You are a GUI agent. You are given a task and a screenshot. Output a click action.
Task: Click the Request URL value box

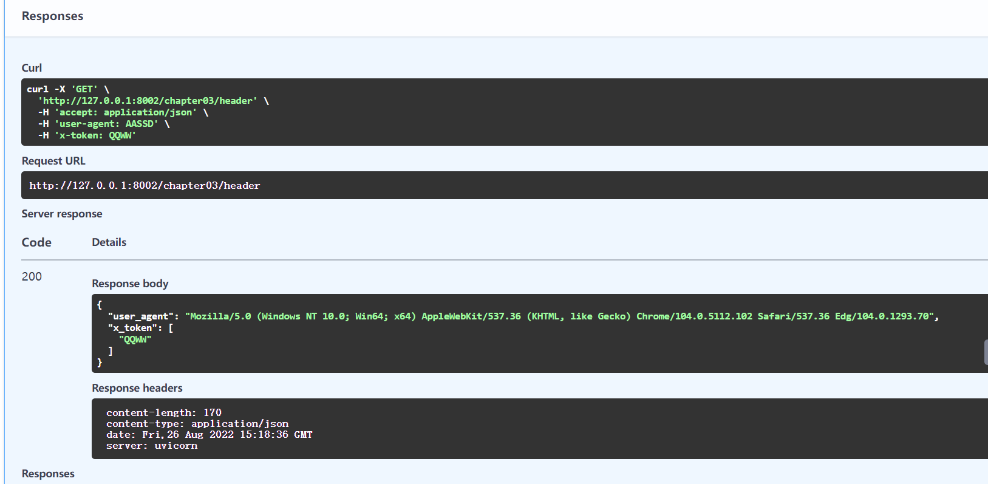tap(505, 185)
